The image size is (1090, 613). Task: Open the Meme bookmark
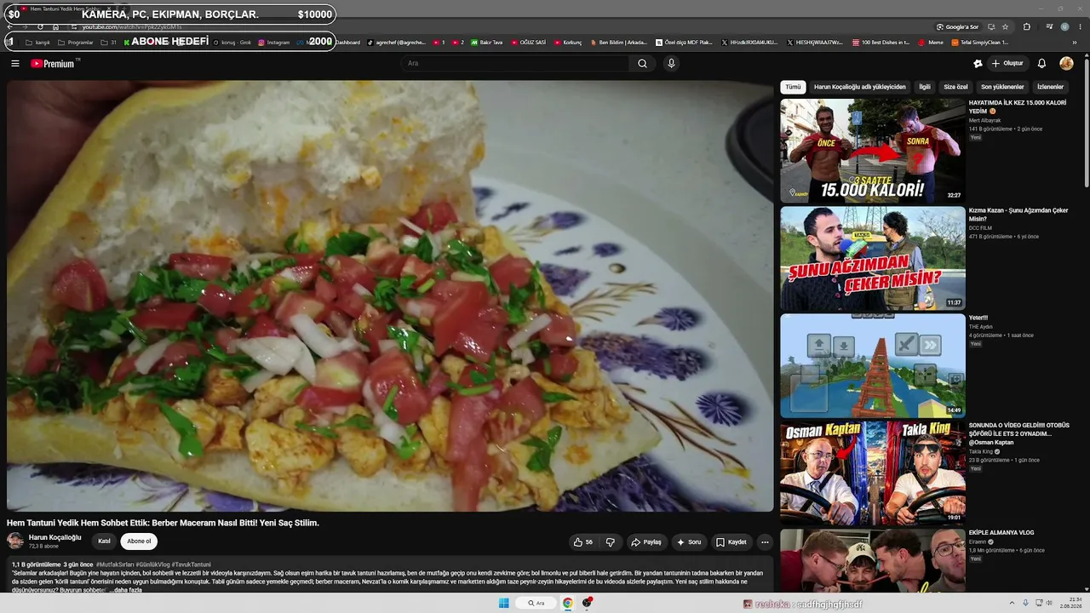point(931,42)
